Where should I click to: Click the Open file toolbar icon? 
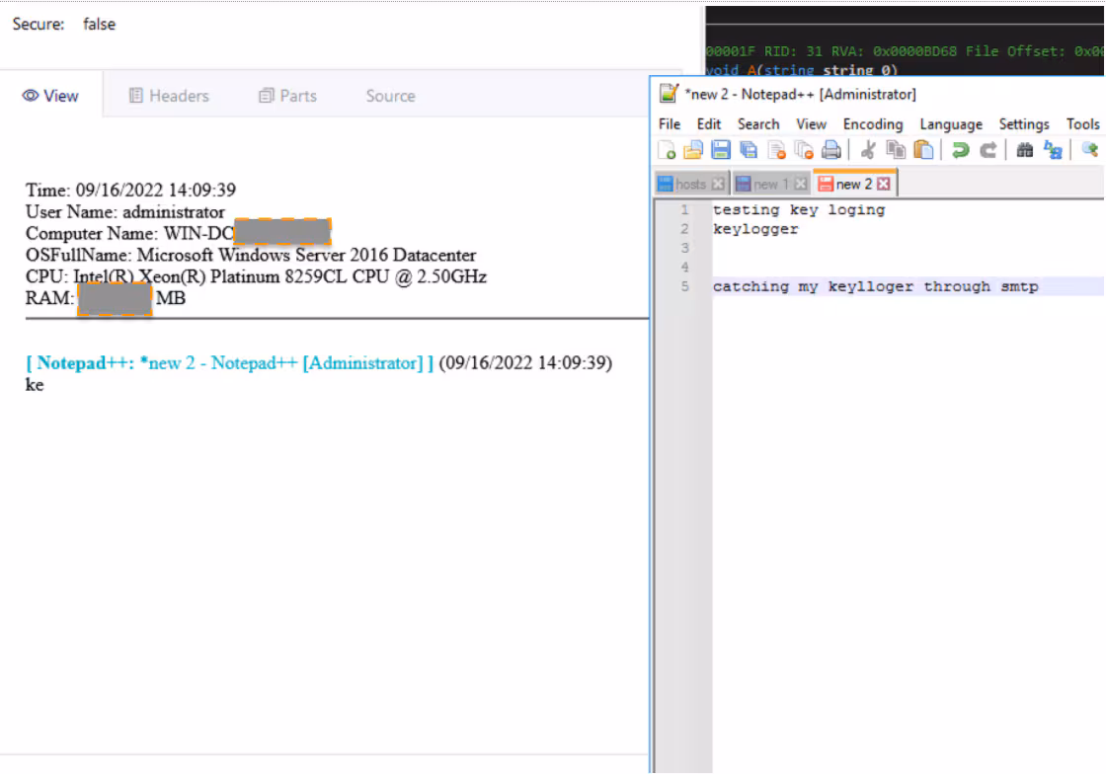[693, 150]
